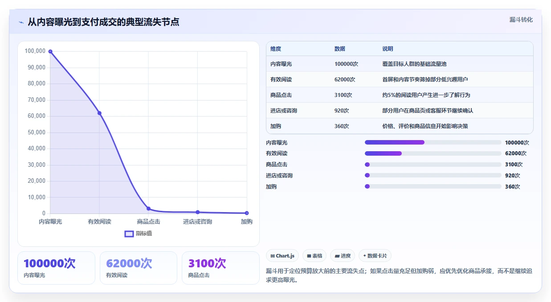Image resolution: width=551 pixels, height=302 pixels.
Task: Click the y-axis label 50,000
Action: coord(37,133)
